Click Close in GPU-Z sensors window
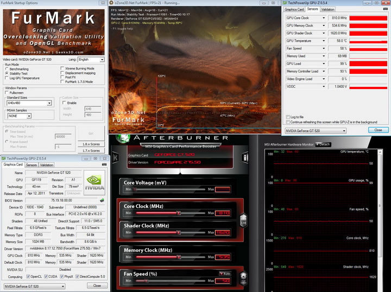391x292 pixels. pyautogui.click(x=378, y=130)
